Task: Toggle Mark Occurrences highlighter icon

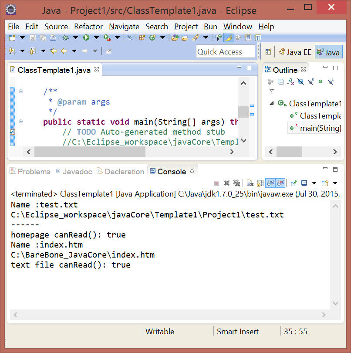Action: (228, 37)
